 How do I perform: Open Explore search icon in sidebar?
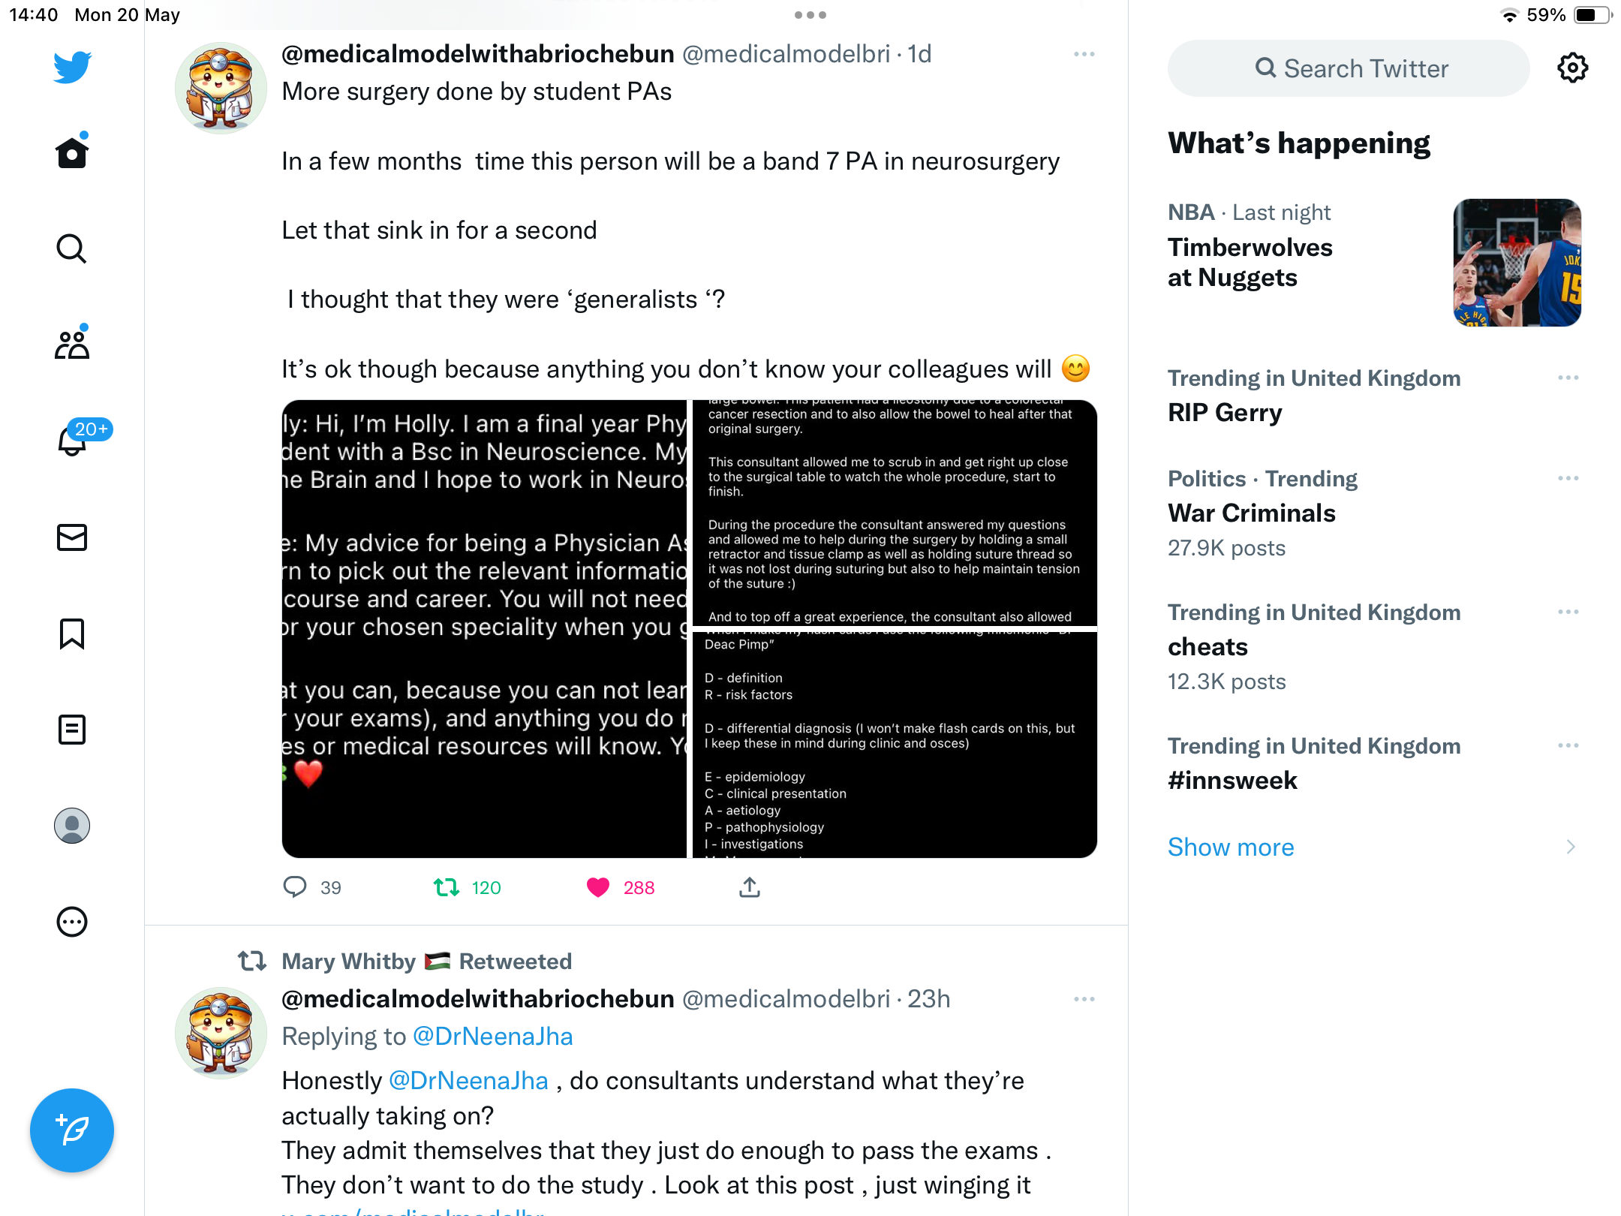72,249
